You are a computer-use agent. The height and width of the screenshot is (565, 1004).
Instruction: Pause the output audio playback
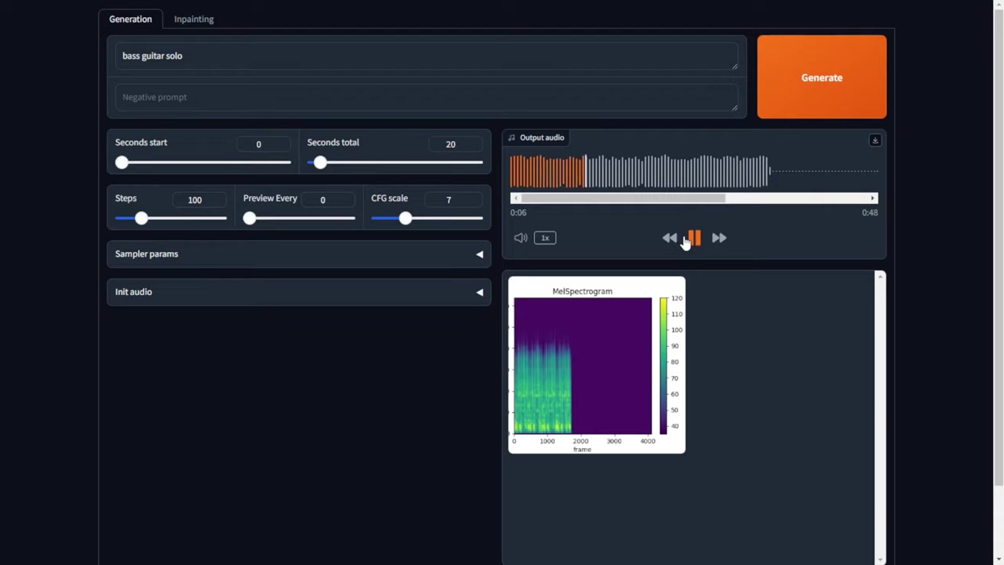(x=694, y=238)
